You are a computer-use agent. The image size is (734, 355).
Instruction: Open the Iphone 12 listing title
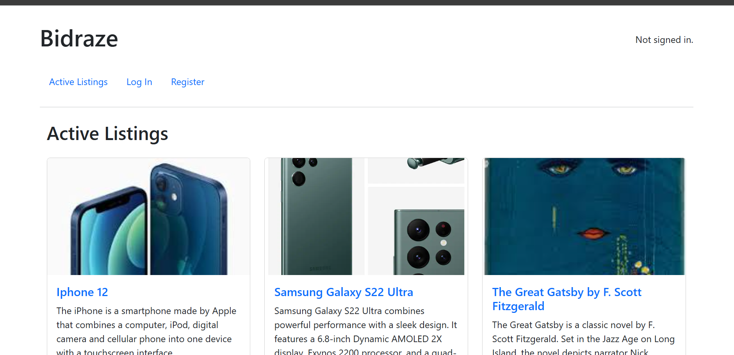82,292
